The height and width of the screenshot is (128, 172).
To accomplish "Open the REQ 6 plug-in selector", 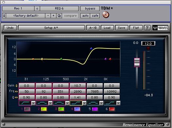I will pos(59,9).
